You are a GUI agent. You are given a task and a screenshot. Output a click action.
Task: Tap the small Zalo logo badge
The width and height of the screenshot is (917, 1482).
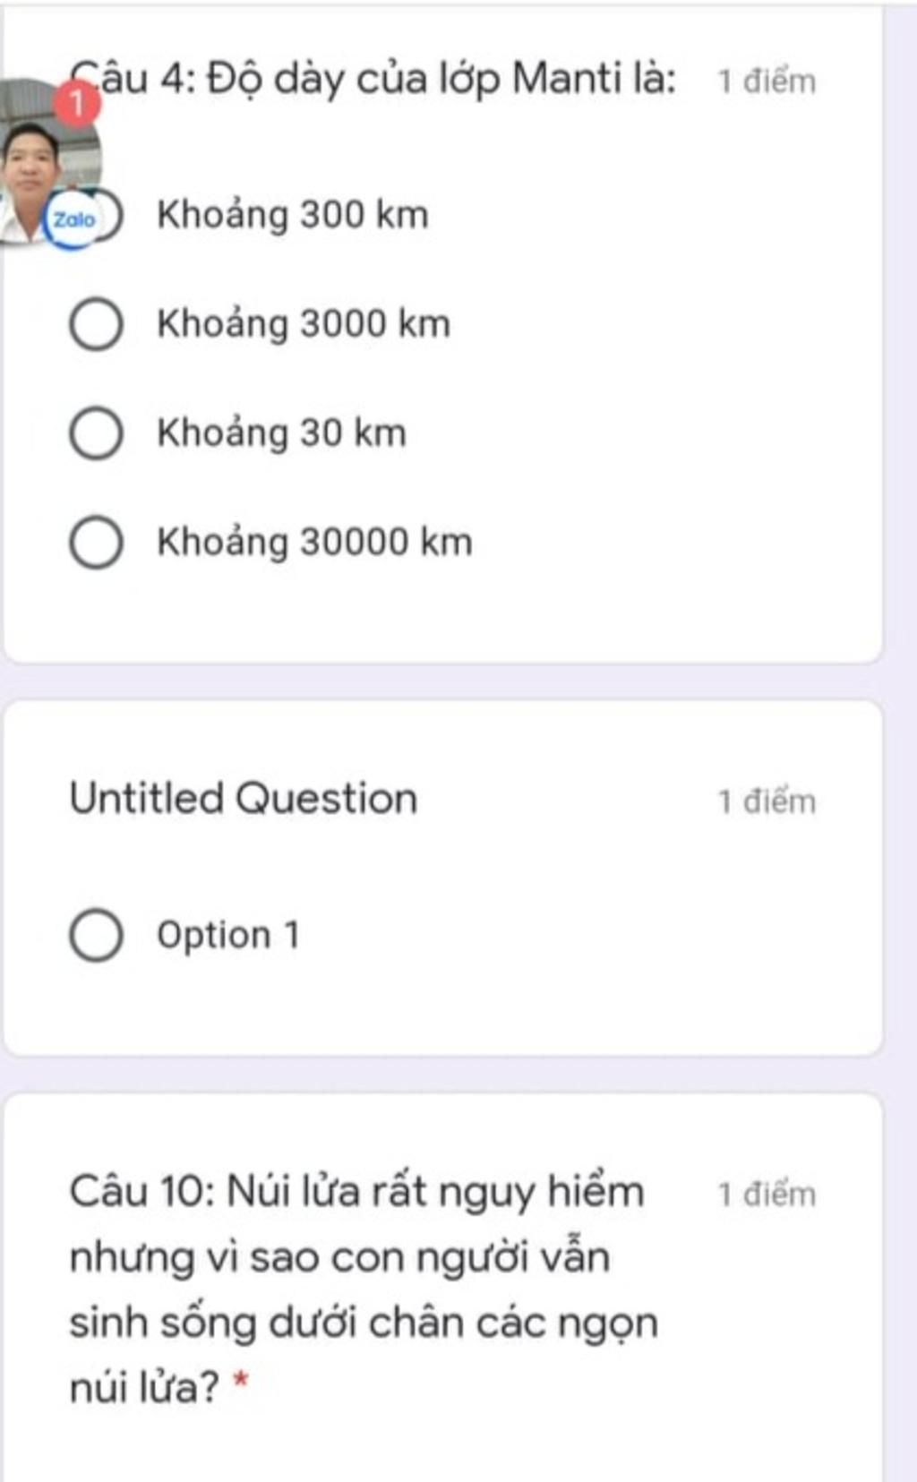click(73, 219)
